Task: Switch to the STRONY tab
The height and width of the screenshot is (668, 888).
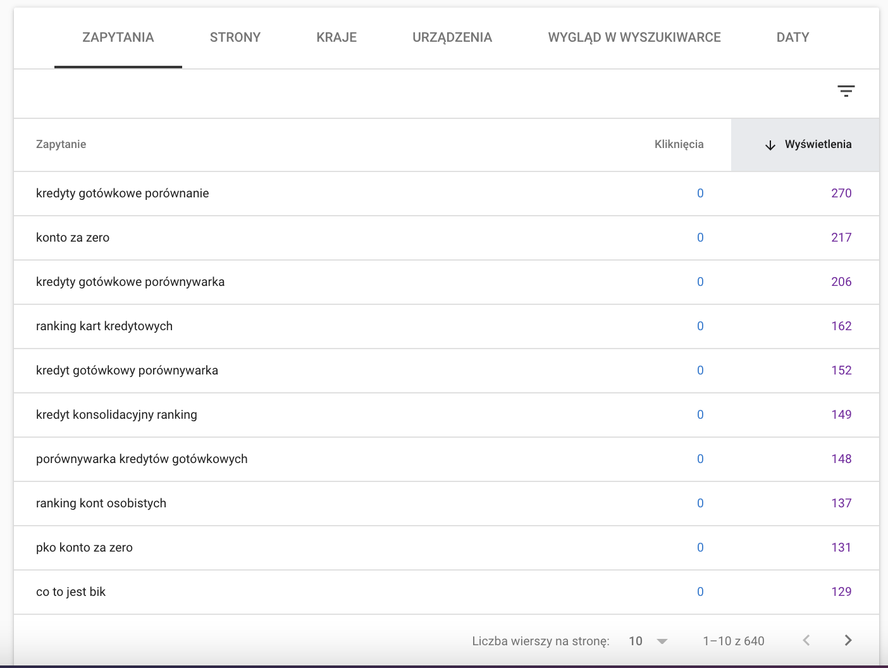Action: point(235,37)
